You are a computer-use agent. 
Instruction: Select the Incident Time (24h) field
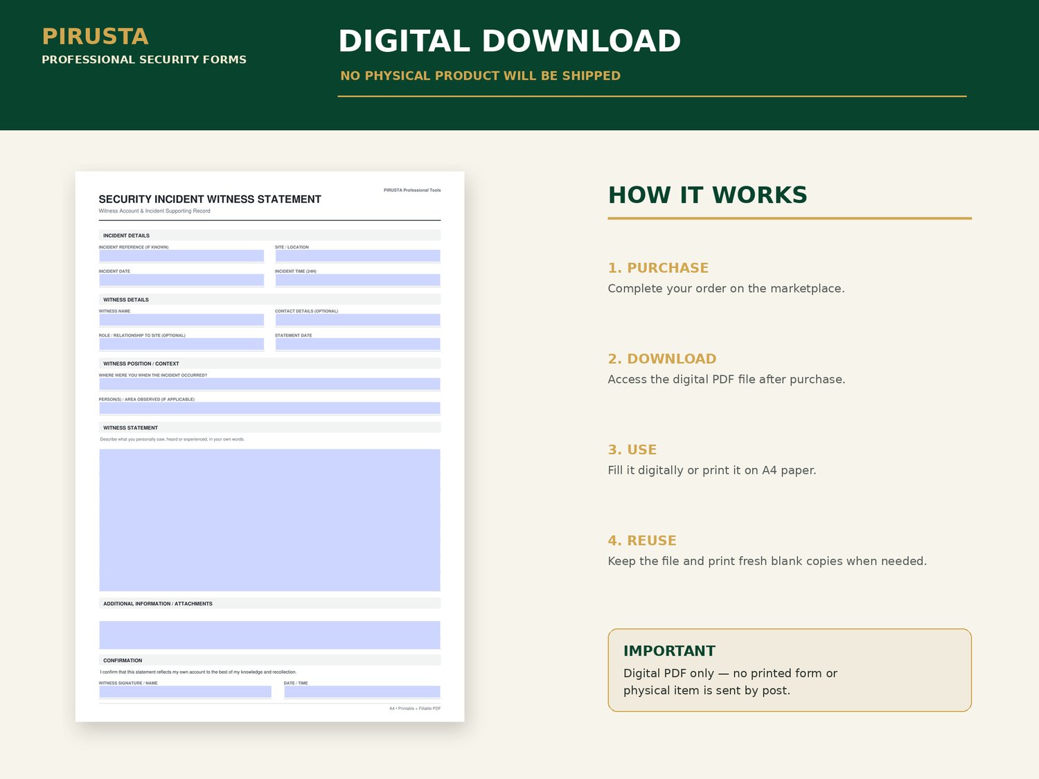357,280
